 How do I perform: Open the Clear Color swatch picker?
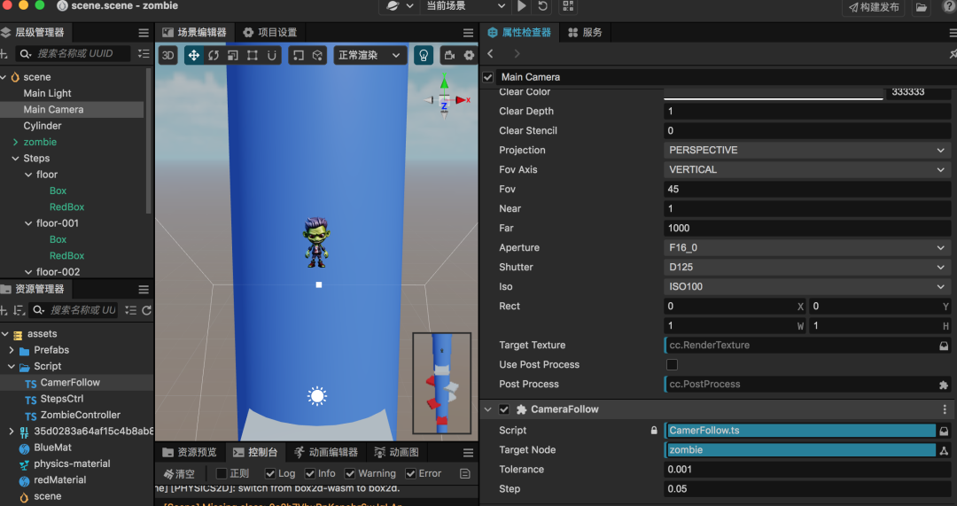[774, 93]
